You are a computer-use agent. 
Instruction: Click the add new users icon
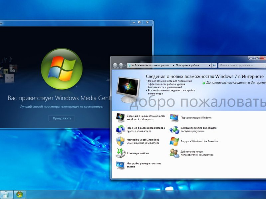174,153
